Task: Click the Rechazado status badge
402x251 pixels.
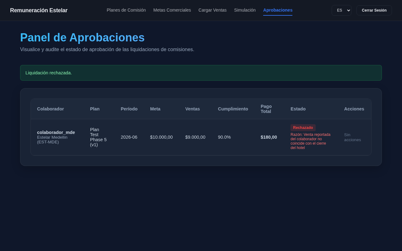Action: click(303, 128)
